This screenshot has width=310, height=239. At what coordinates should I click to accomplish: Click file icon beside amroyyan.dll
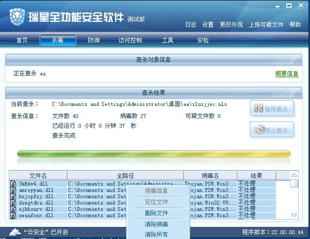(13, 190)
